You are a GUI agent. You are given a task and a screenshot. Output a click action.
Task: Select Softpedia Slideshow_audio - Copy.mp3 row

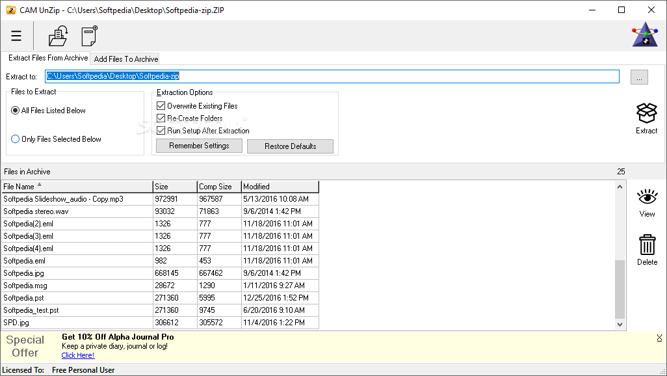tap(161, 199)
